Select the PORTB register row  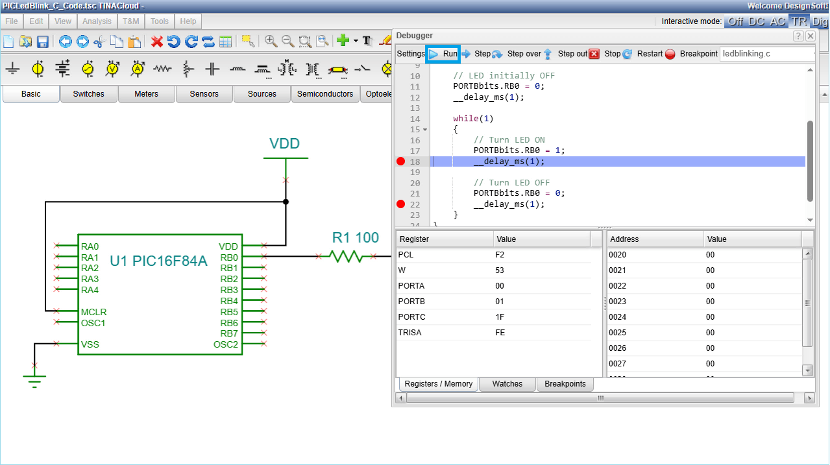click(493, 302)
